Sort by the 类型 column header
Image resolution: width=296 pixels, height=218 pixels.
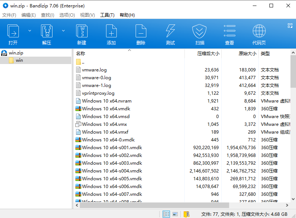point(265,54)
